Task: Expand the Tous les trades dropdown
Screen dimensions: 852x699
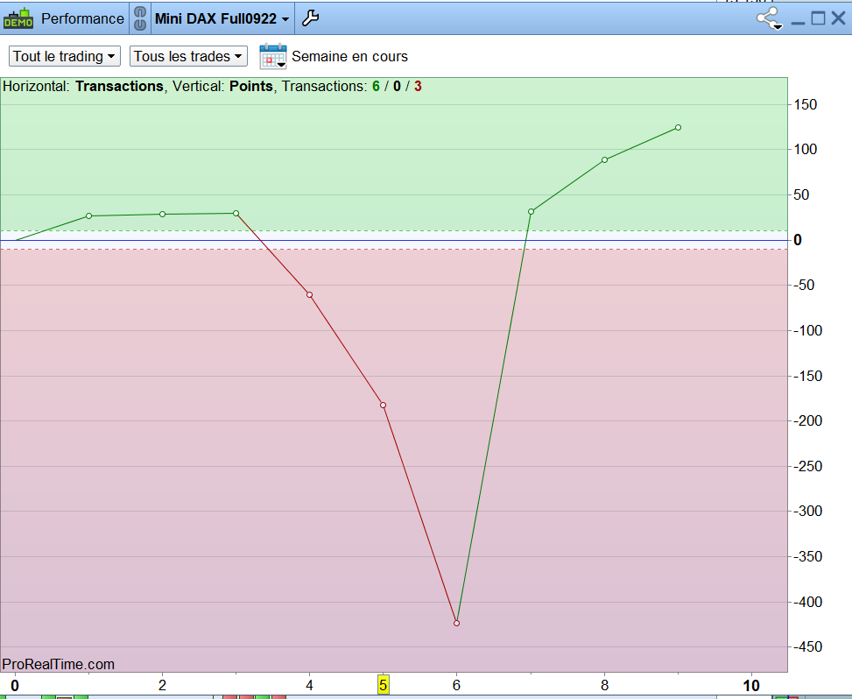Action: pyautogui.click(x=188, y=56)
